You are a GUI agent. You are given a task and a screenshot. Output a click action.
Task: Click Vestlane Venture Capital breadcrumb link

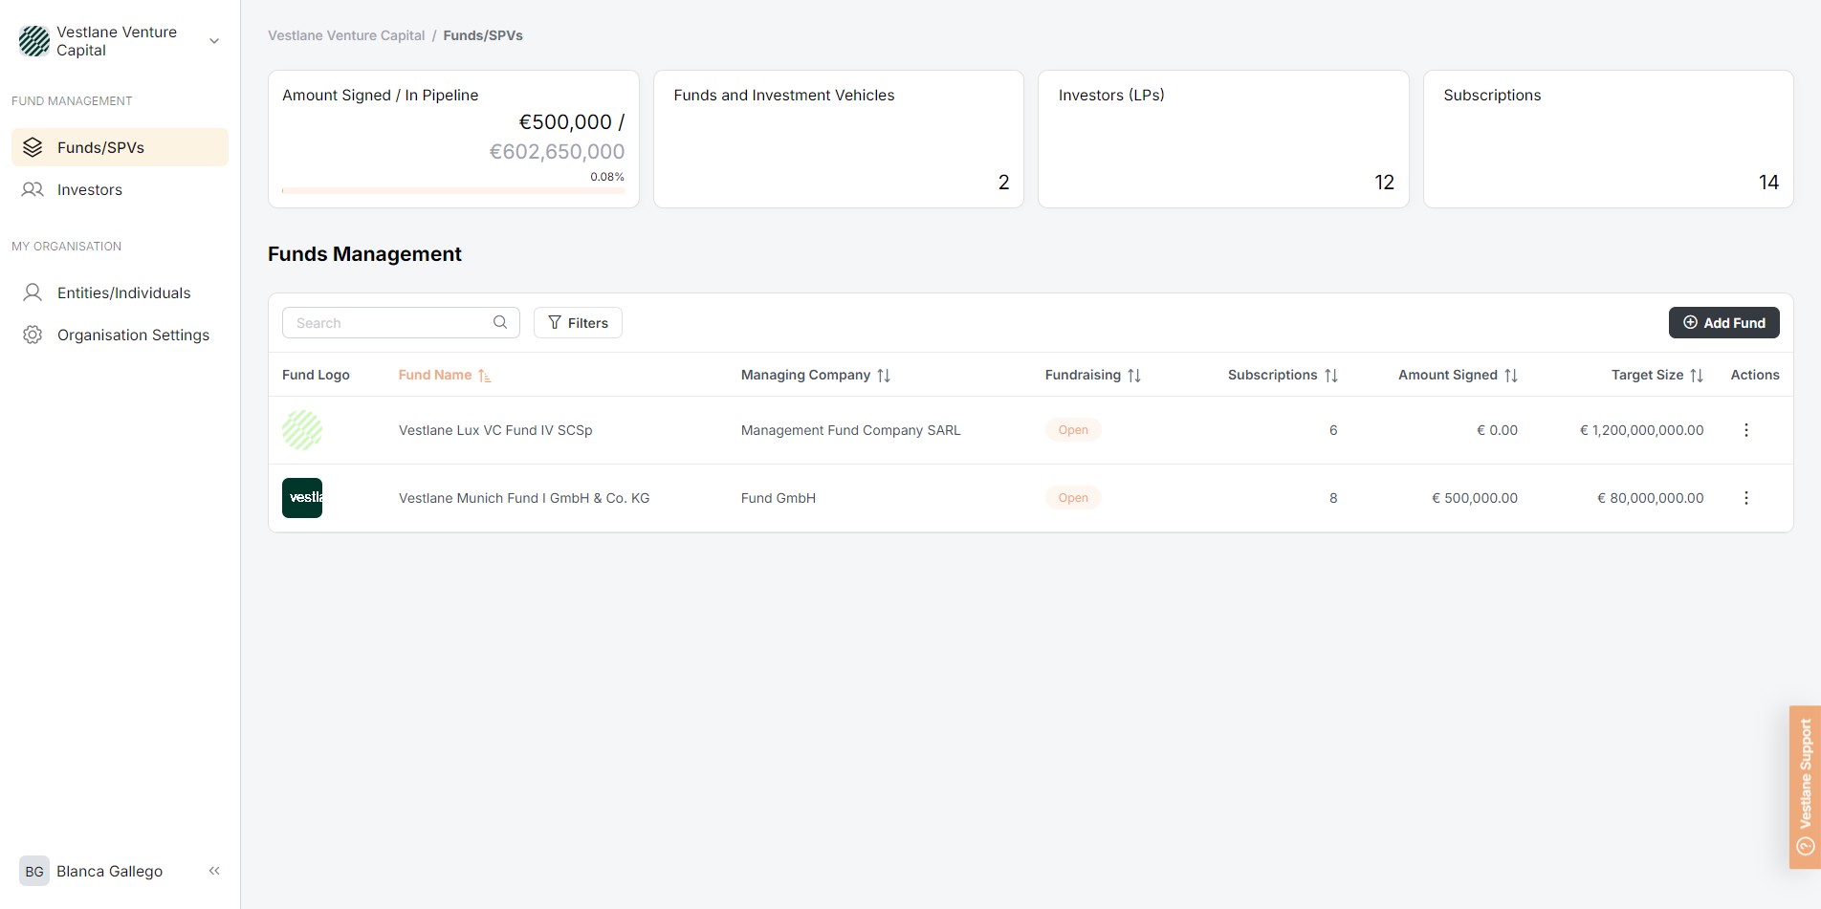click(x=346, y=35)
